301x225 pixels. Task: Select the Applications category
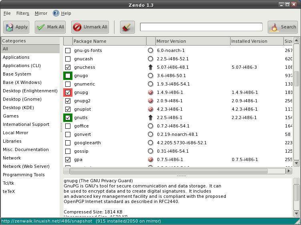30,57
